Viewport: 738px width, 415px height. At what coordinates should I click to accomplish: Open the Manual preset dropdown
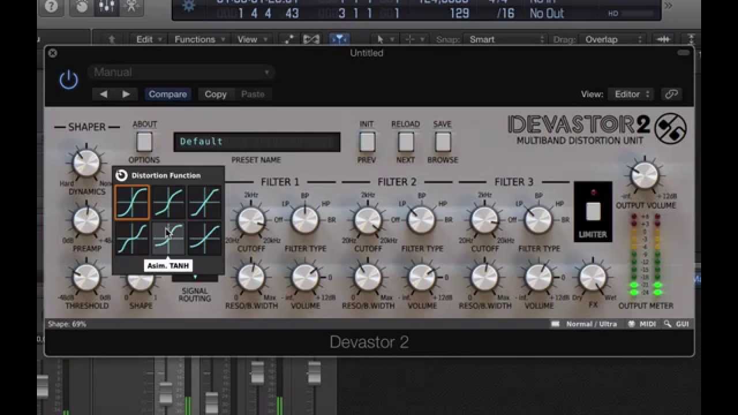tap(181, 72)
